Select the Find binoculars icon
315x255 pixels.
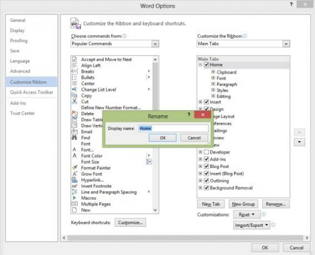coord(74,137)
